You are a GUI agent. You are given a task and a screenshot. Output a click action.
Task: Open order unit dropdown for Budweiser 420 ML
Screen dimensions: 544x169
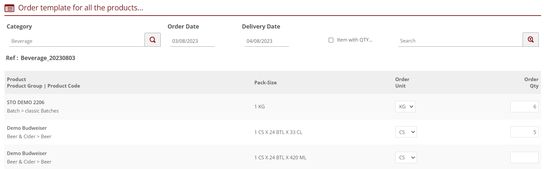click(x=406, y=158)
